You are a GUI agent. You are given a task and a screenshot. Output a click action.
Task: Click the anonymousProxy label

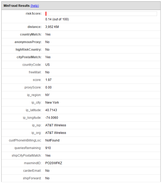tap(28, 42)
